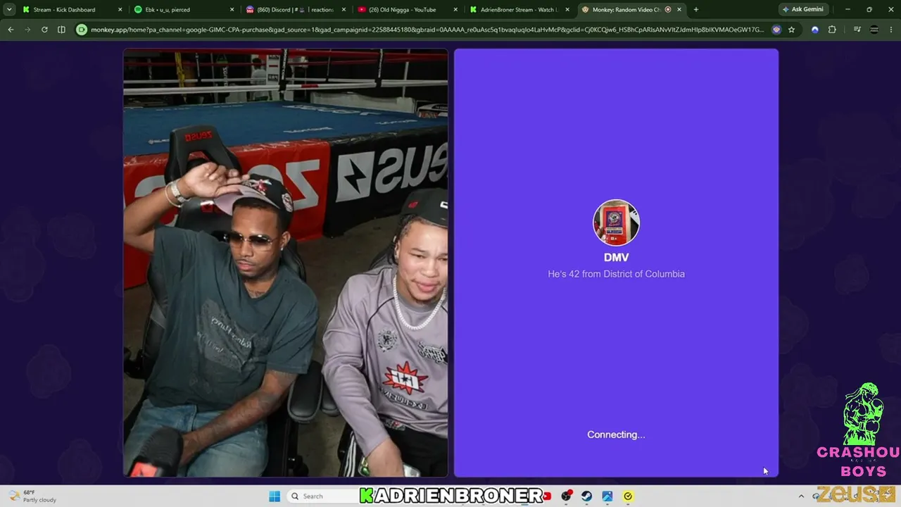Close the Ebk u_u, pierced tab

coord(232,10)
